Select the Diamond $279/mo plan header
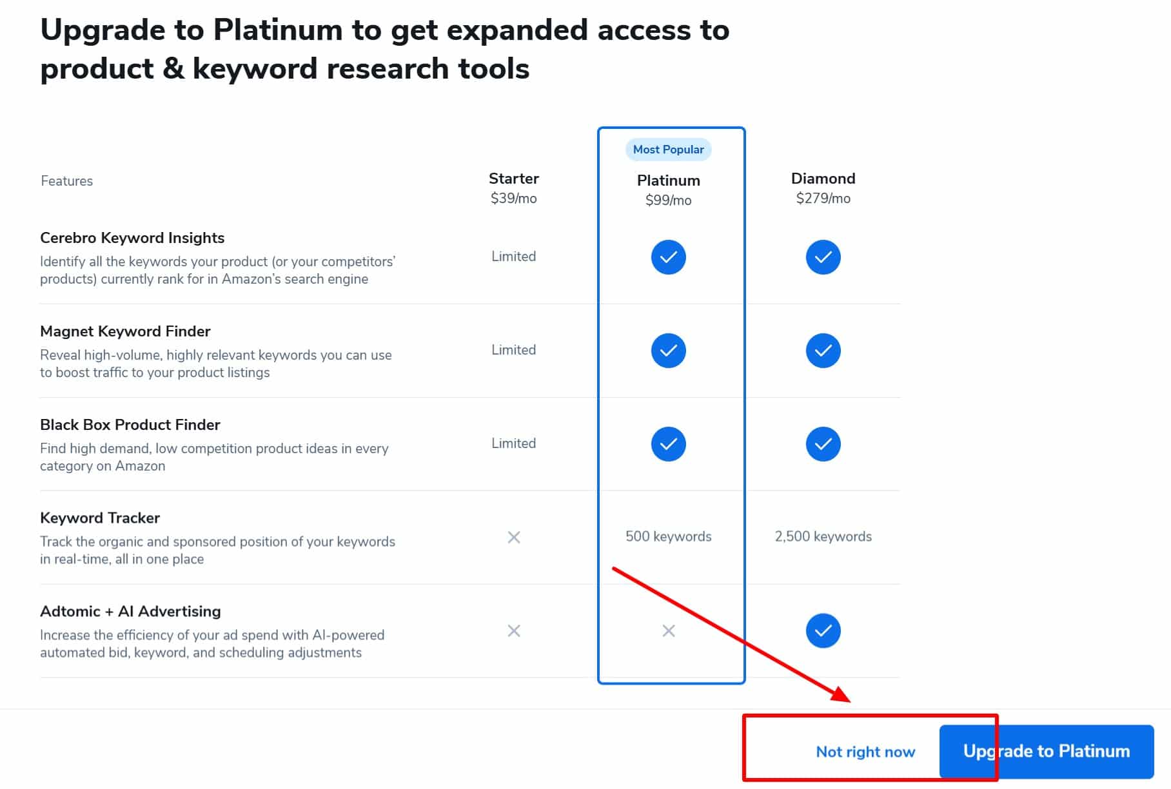Image resolution: width=1171 pixels, height=789 pixels. click(823, 188)
